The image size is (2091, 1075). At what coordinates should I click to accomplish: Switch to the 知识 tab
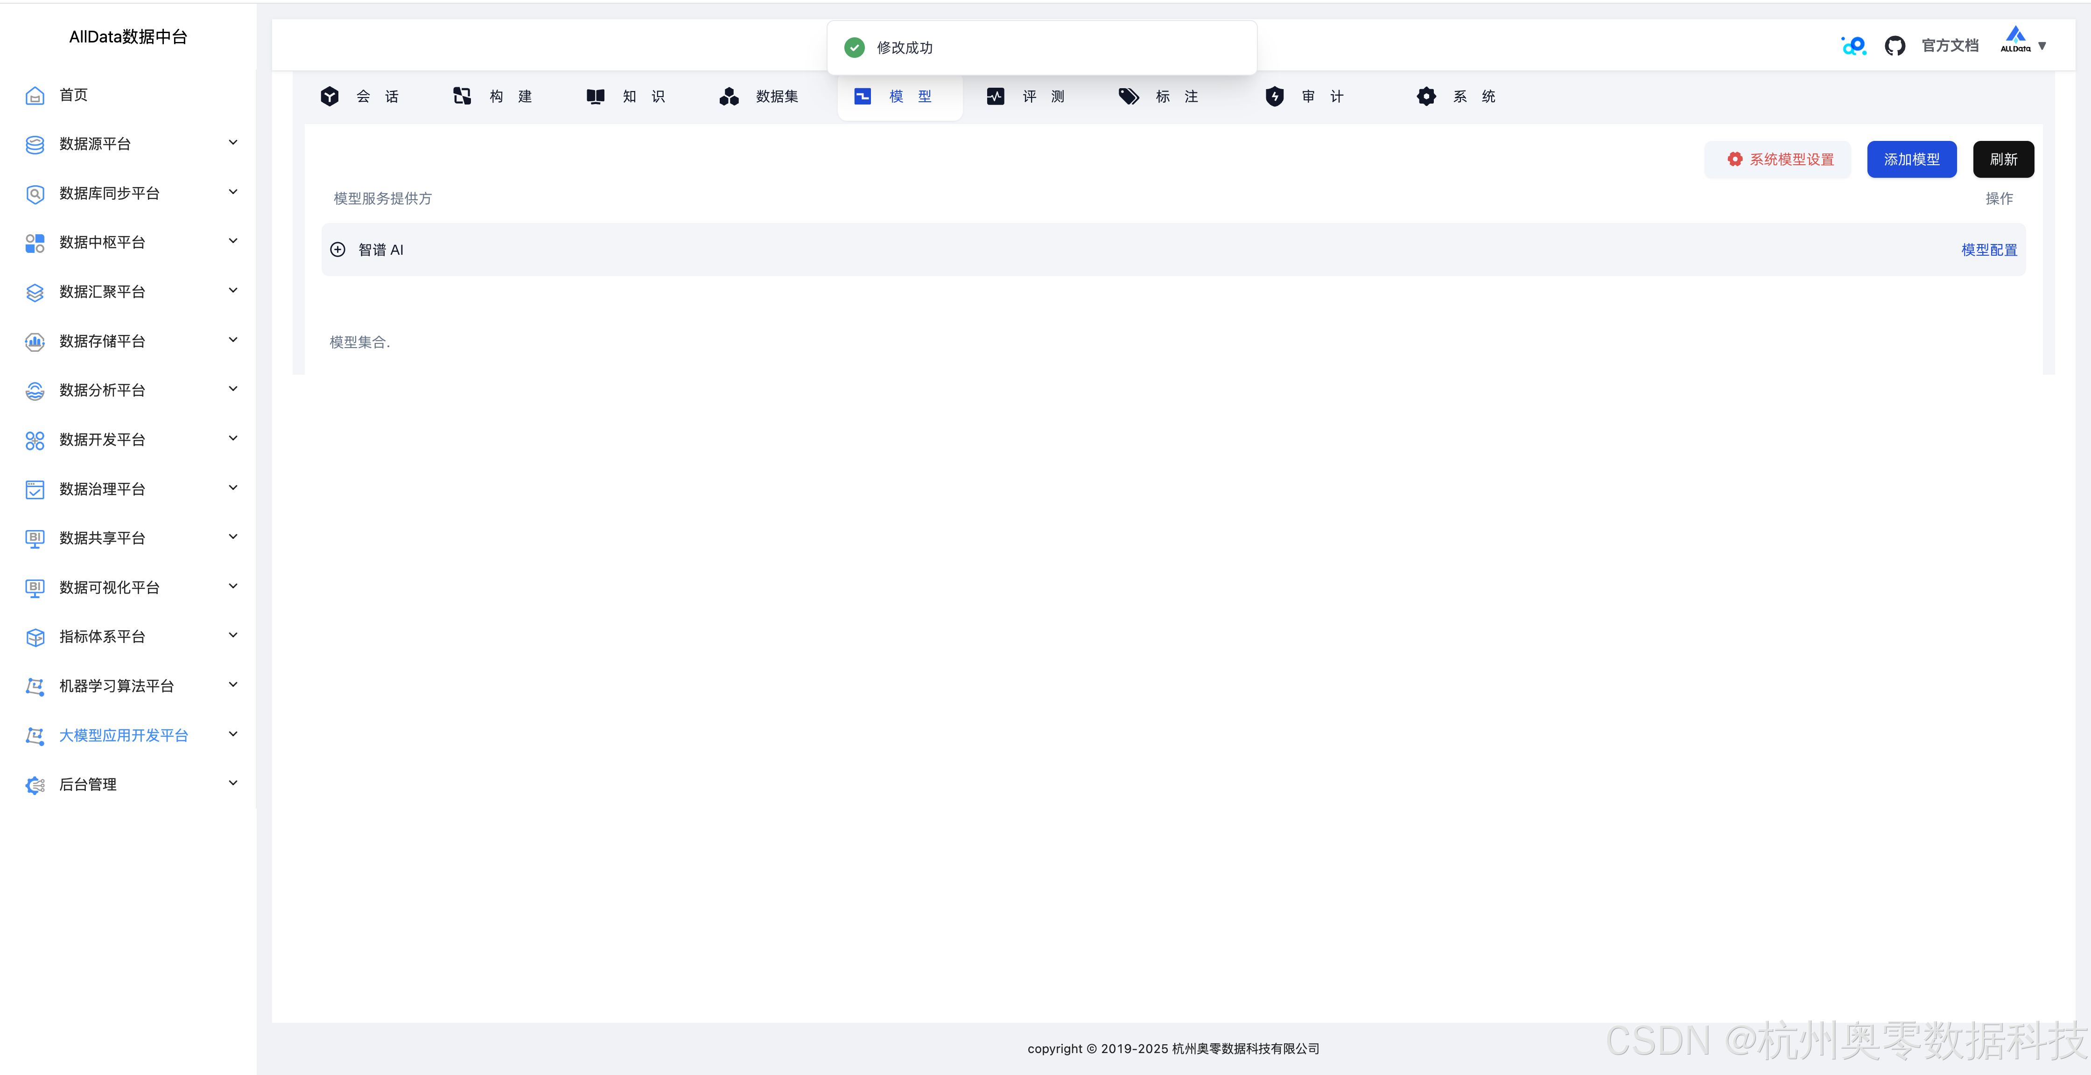click(x=626, y=97)
